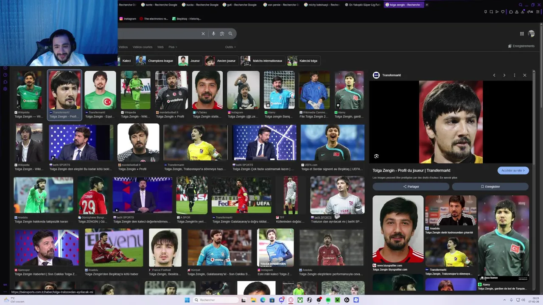Open Microsoft Edge from the taskbar

263,300
